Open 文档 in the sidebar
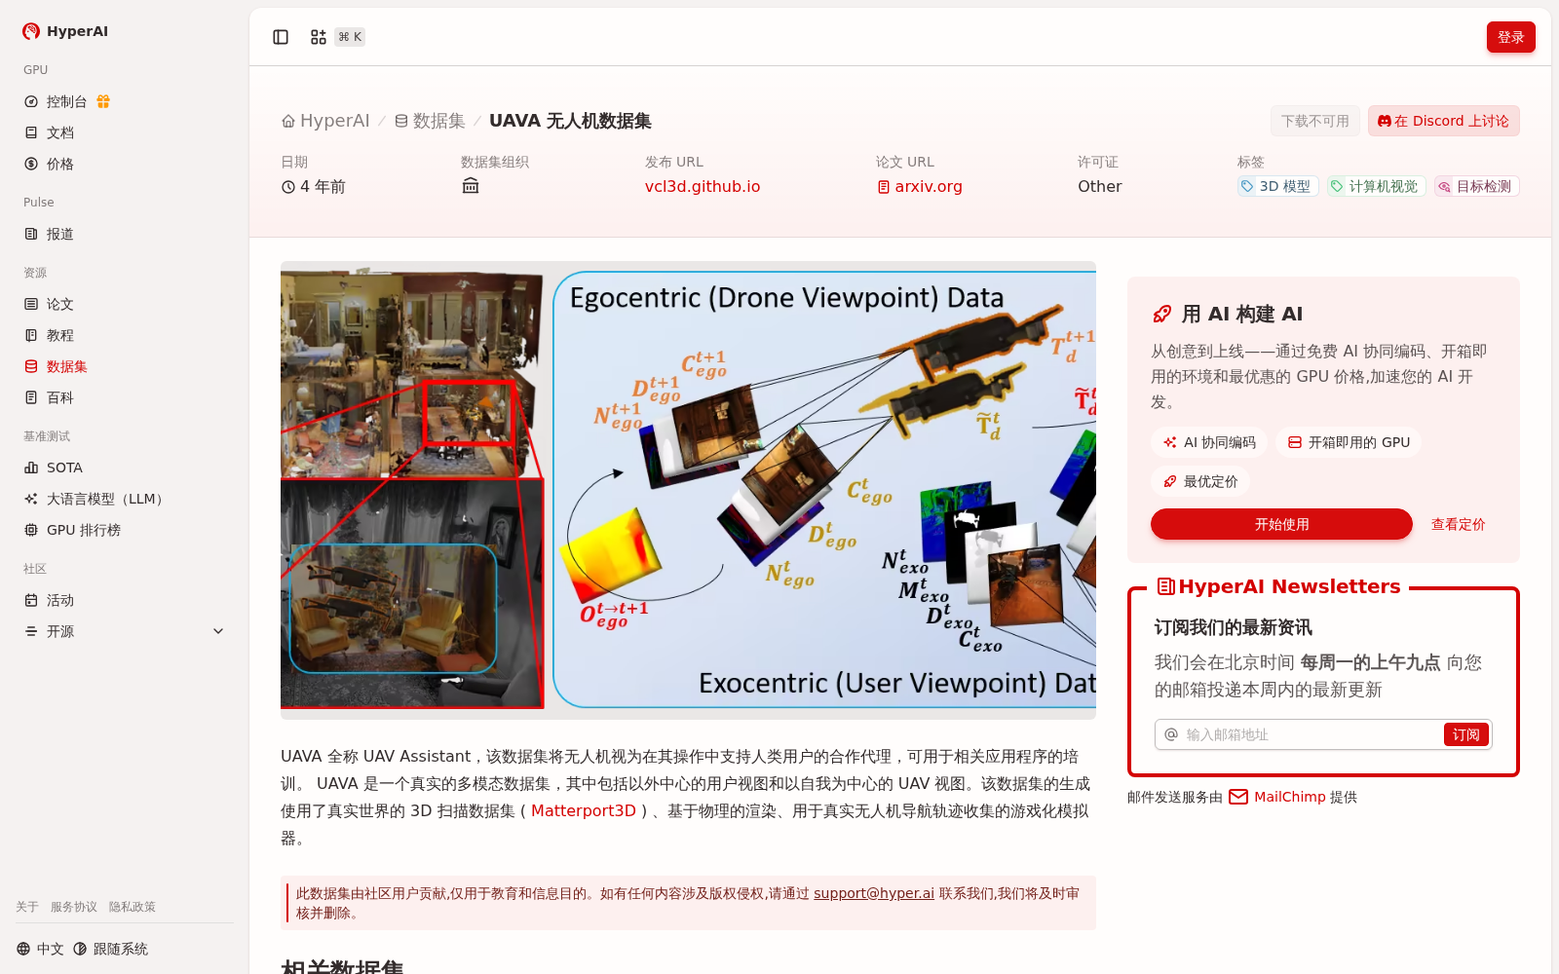Viewport: 1559px width, 974px height. click(x=60, y=132)
